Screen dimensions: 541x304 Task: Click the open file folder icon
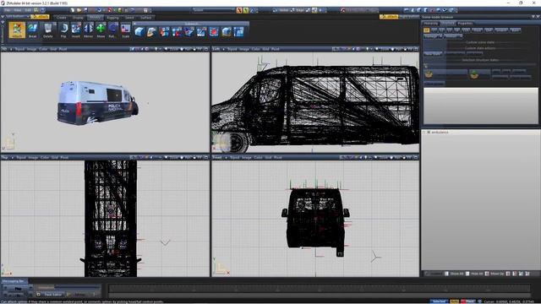coord(79,10)
